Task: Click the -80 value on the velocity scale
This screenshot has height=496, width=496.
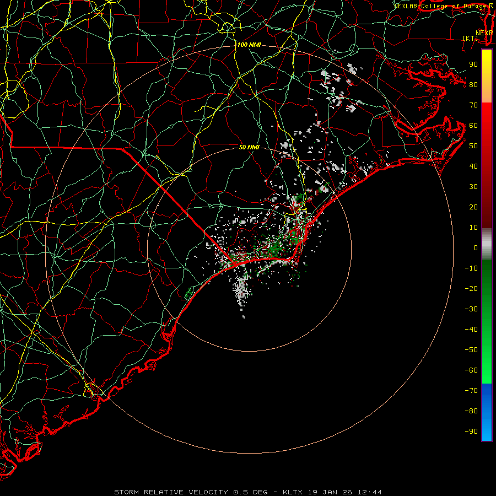Action: [x=471, y=411]
